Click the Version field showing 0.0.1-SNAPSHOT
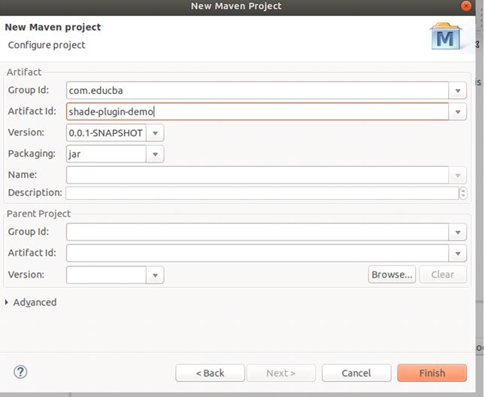The height and width of the screenshot is (397, 485). point(106,133)
